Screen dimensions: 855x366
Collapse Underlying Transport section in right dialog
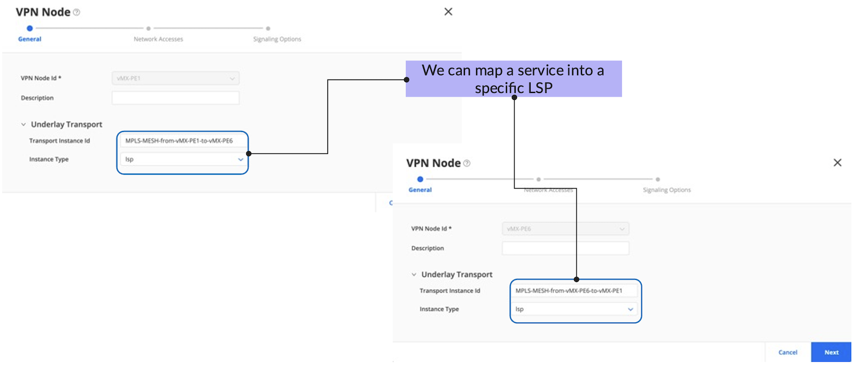(414, 275)
